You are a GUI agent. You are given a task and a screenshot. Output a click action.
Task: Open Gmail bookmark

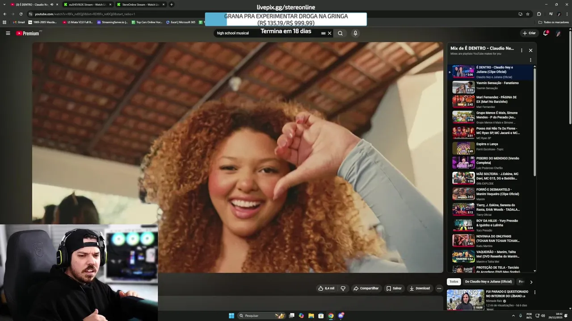[19, 22]
